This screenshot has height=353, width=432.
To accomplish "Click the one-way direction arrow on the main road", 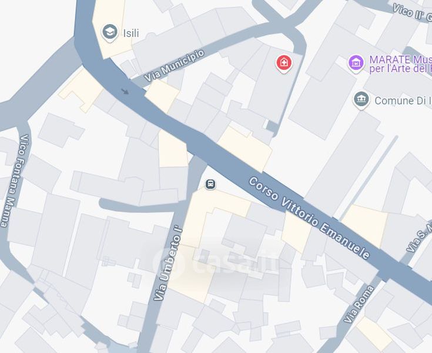I will tap(125, 92).
